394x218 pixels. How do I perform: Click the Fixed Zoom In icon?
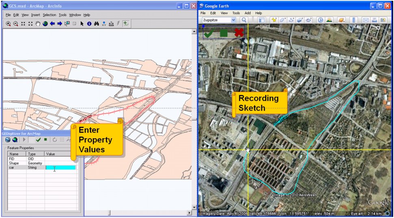pos(23,24)
